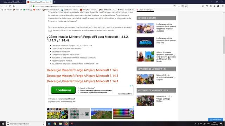Click the Privacidad button
Image resolution: width=225 pixels, height=126 pixels.
pyautogui.click(x=216, y=120)
